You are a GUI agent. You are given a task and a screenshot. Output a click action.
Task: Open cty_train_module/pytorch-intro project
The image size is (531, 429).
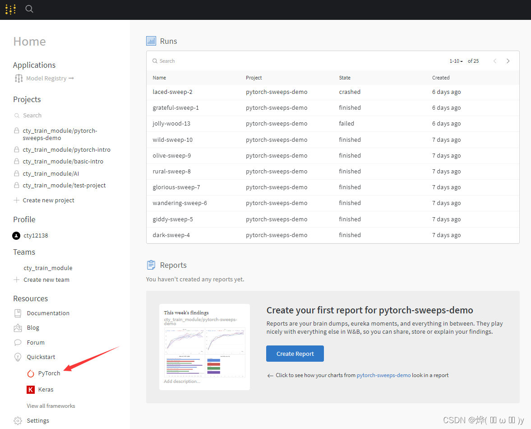click(x=66, y=149)
